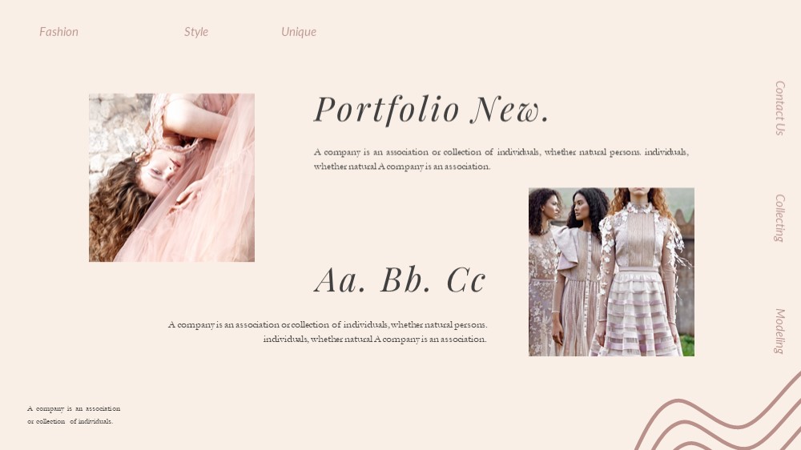Click the Aa. Bb. Cc heading
801x450 pixels.
pos(400,280)
